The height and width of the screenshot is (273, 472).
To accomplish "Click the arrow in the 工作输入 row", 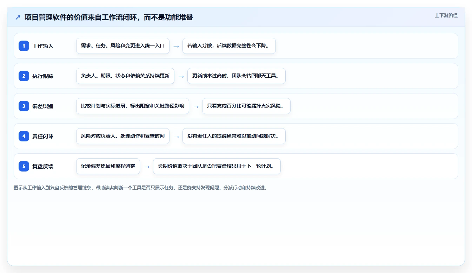I will pyautogui.click(x=176, y=46).
